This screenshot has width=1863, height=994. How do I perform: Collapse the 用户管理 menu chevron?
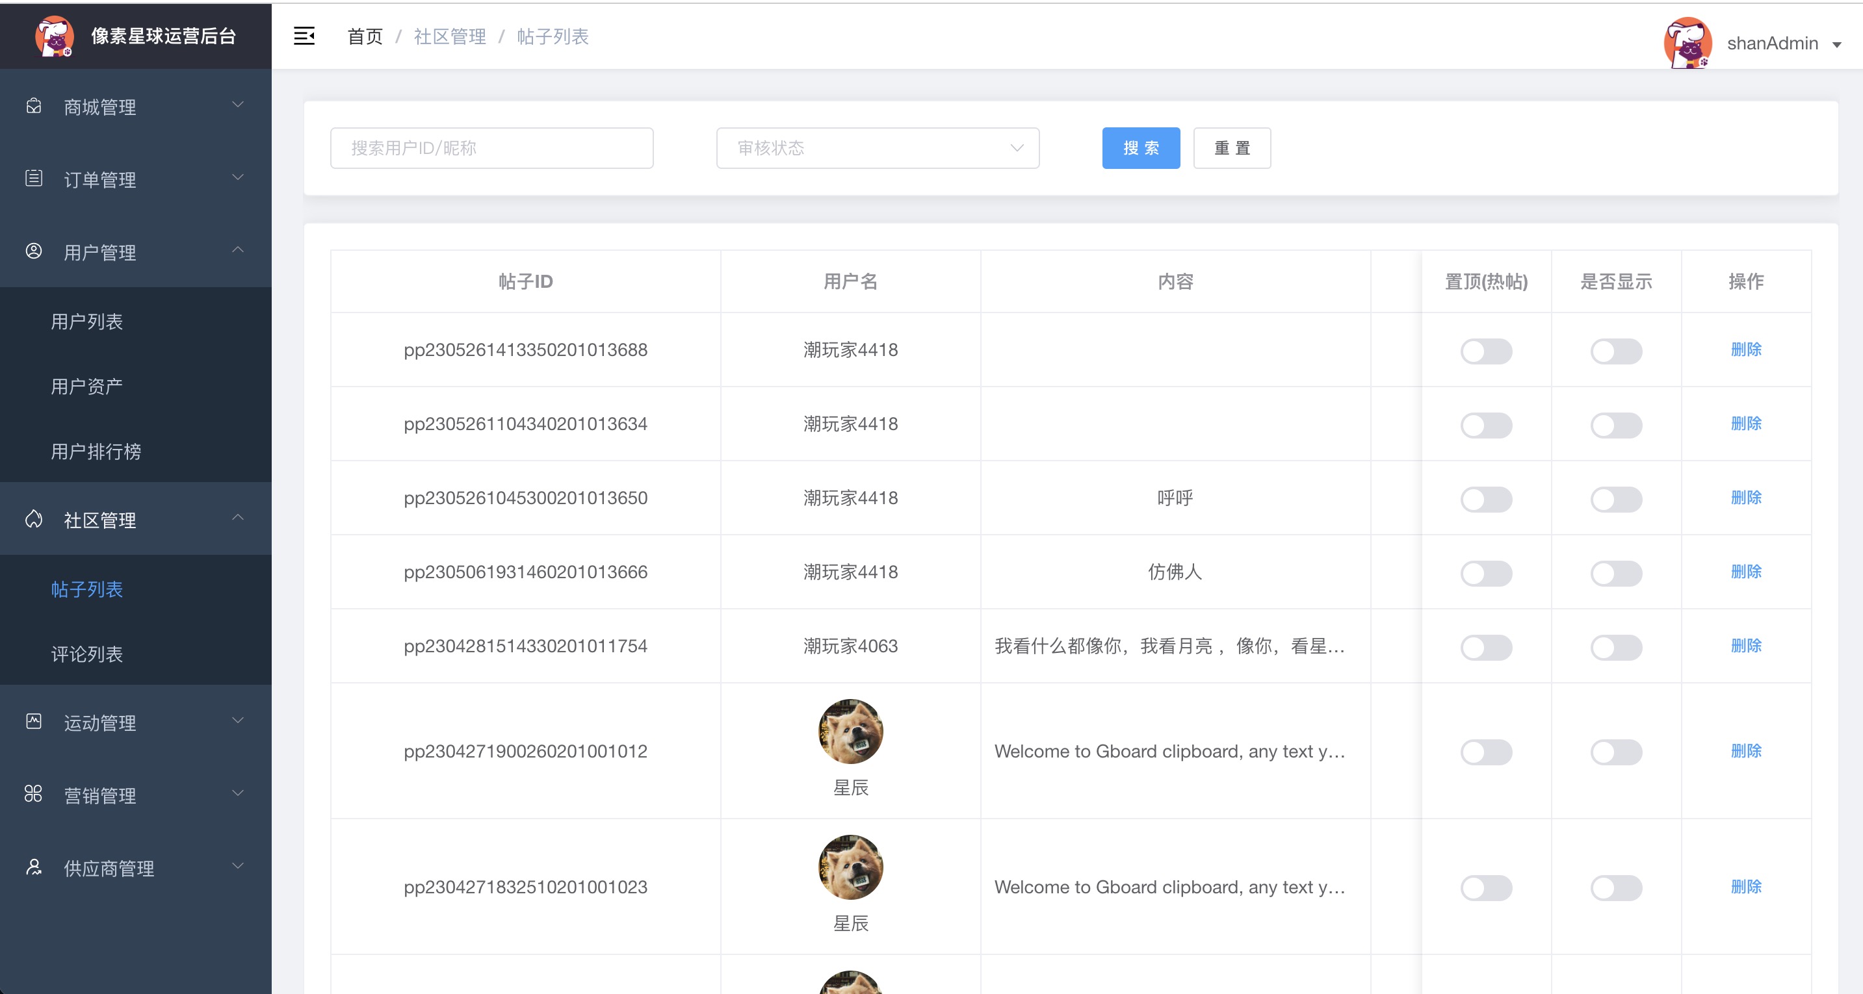point(237,250)
